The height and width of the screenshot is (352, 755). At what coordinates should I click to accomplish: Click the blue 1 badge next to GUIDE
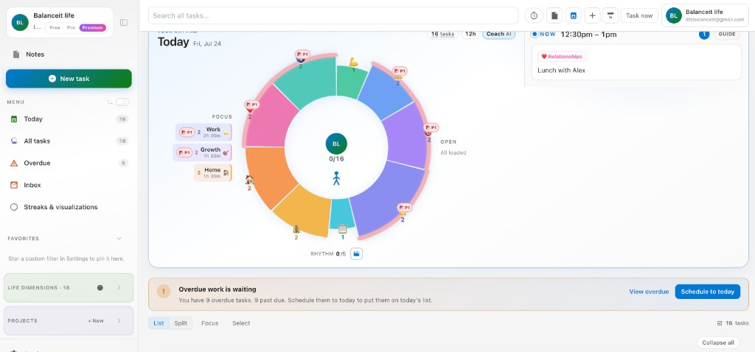click(704, 34)
